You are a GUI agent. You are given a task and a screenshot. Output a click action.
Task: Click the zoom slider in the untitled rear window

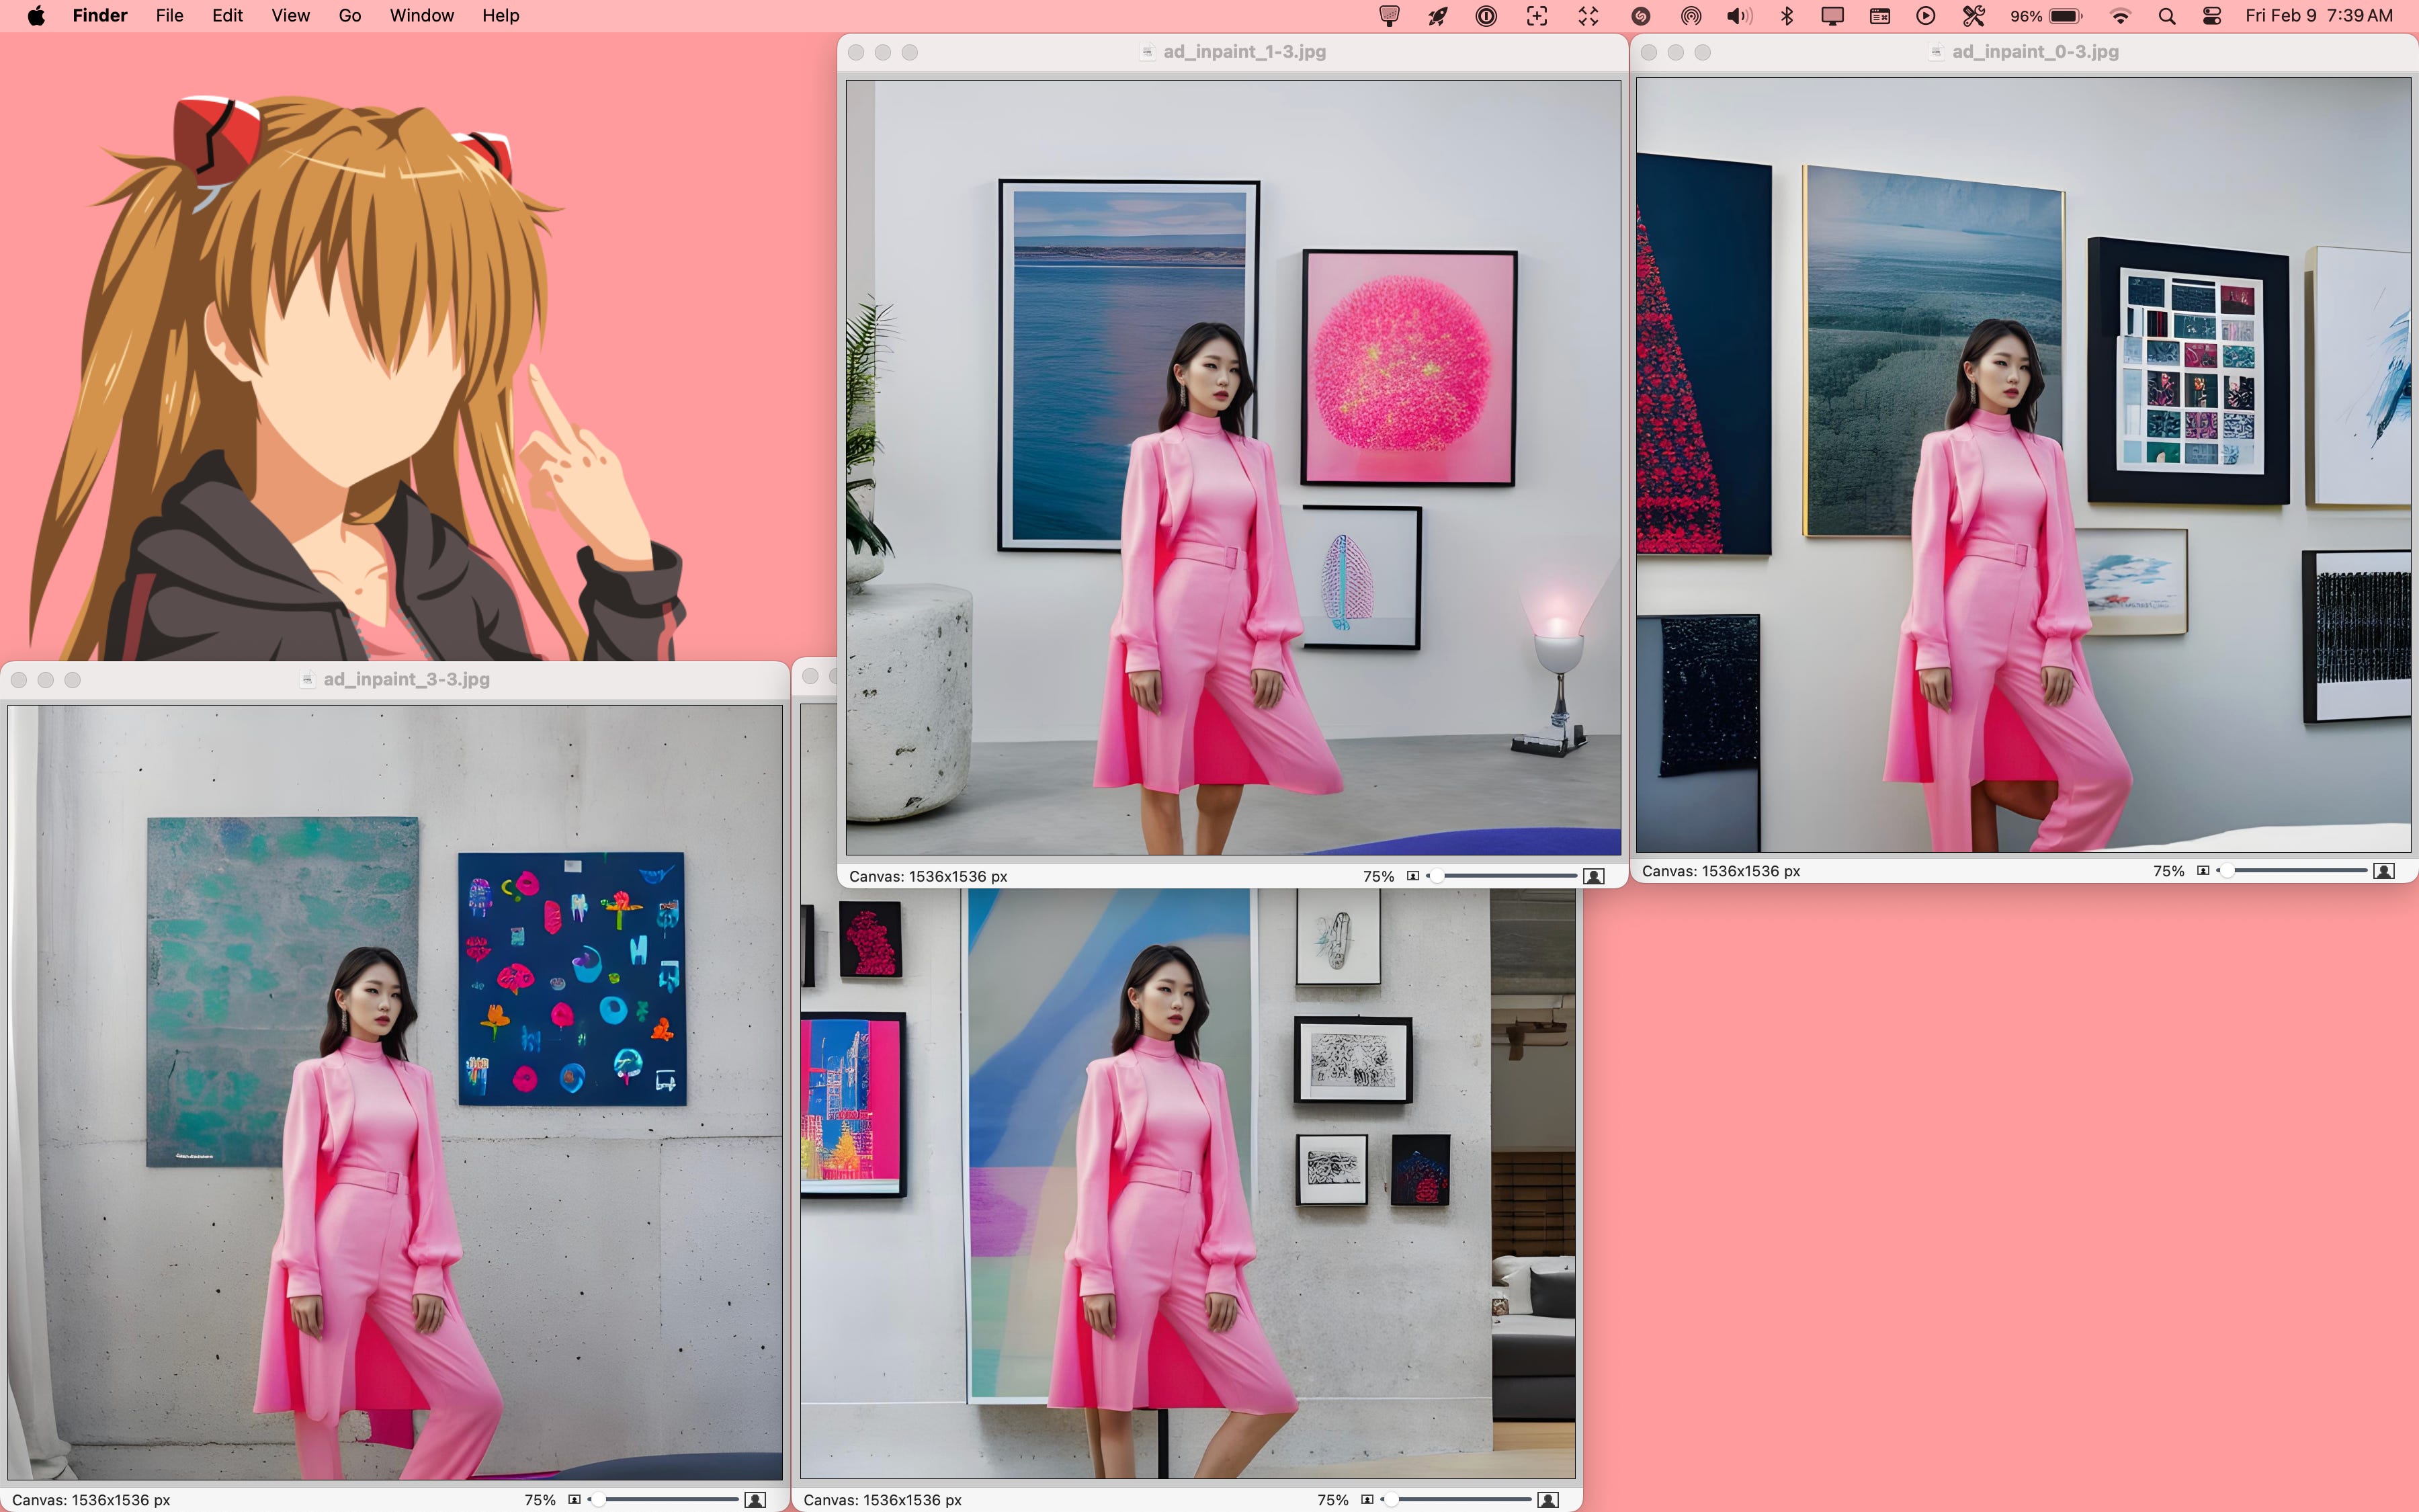[x=1456, y=1499]
